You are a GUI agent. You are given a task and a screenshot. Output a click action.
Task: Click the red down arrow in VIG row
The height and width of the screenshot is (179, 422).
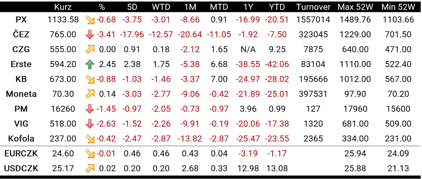90,124
